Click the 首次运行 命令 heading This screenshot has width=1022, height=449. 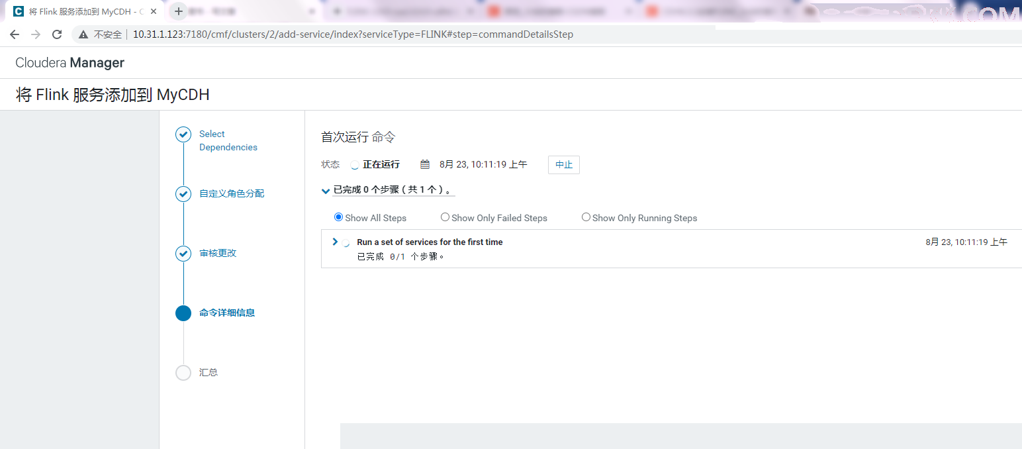[358, 137]
